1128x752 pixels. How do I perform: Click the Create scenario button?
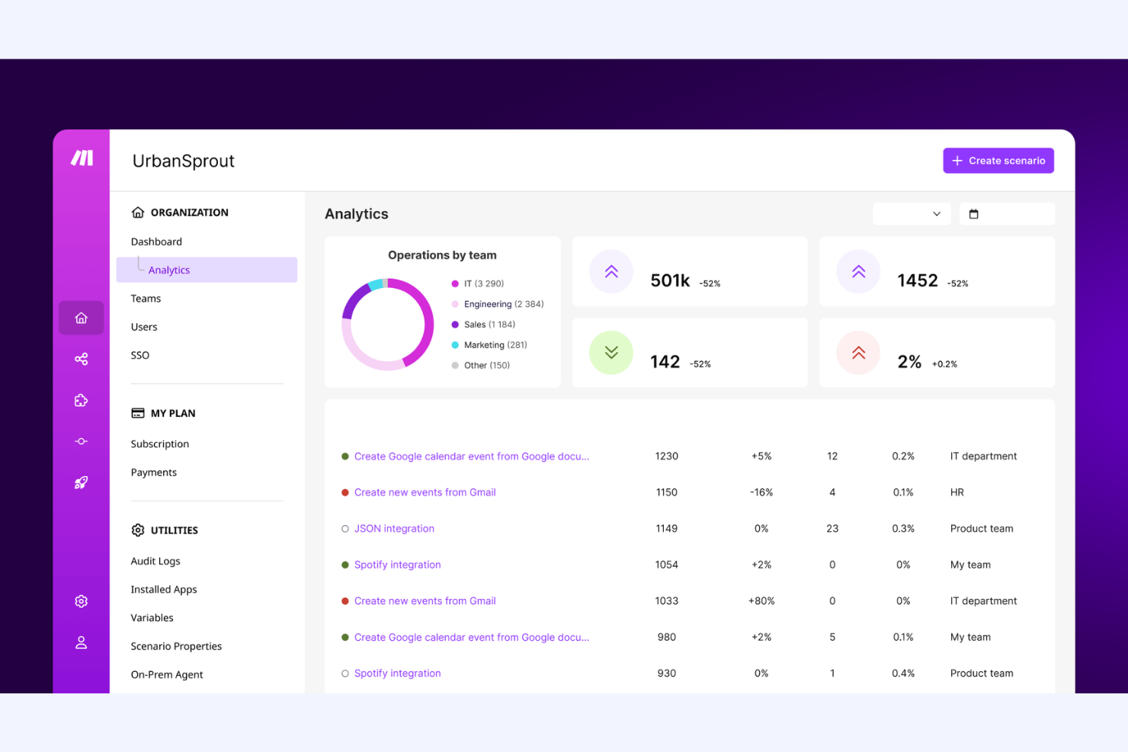(x=998, y=160)
